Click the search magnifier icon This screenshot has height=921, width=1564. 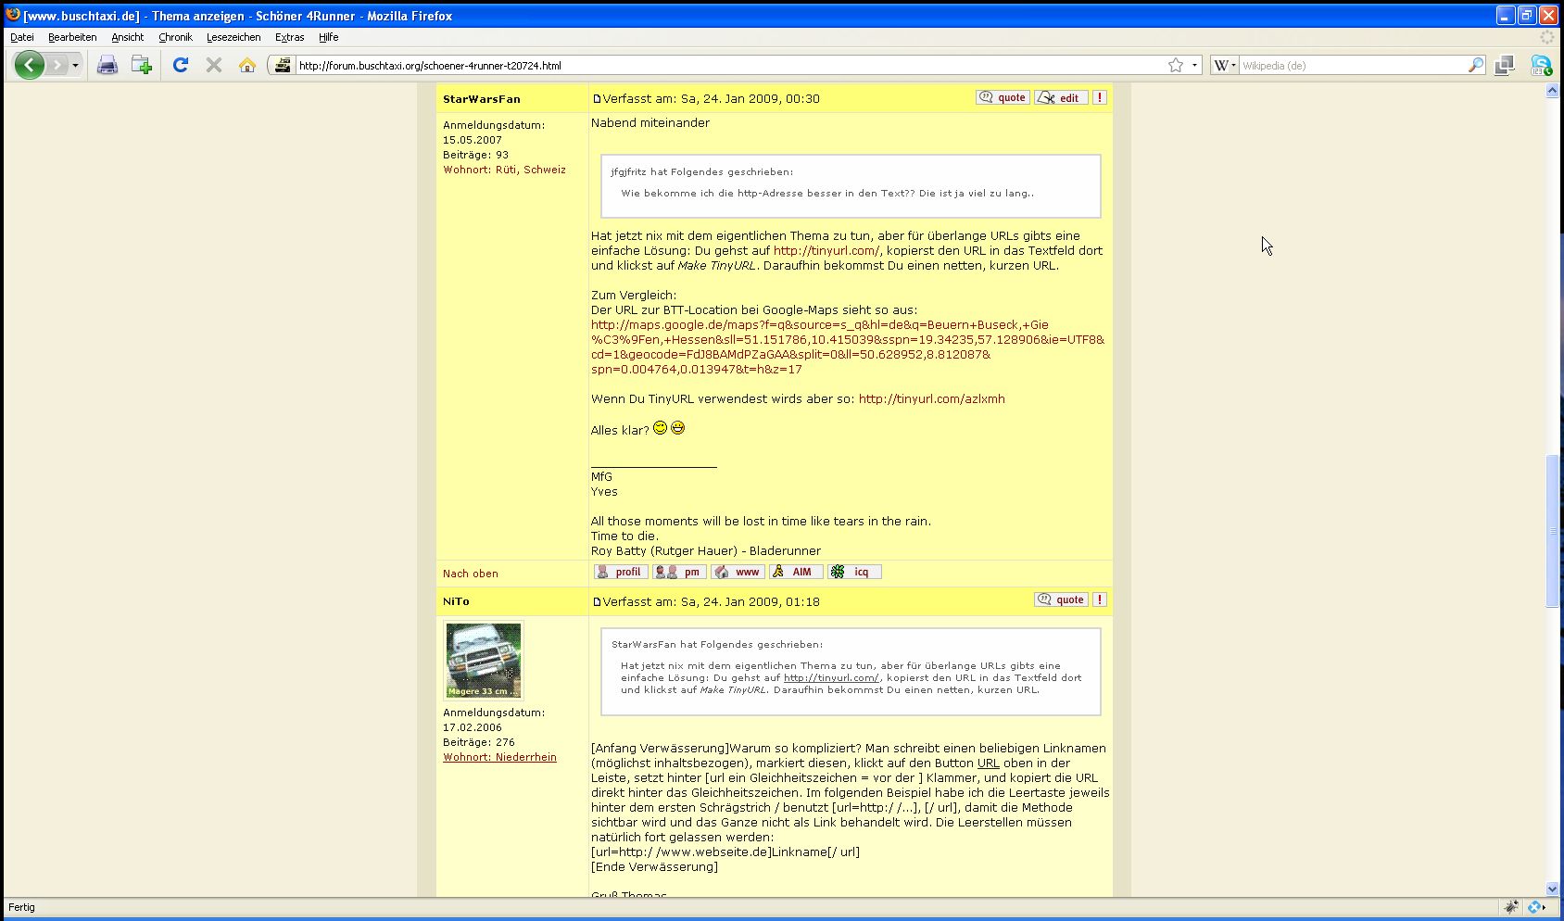pyautogui.click(x=1475, y=65)
